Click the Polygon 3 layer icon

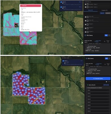[x=88, y=32]
